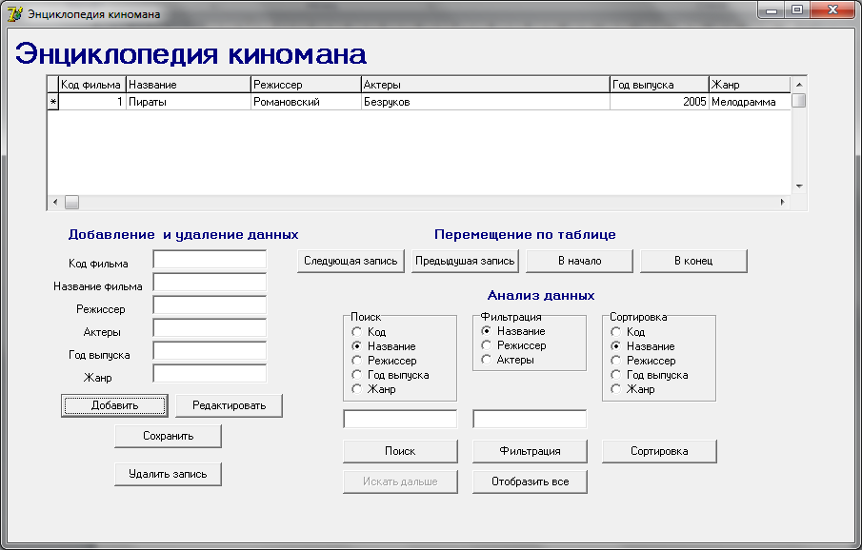Click the Сохранить button

(168, 436)
